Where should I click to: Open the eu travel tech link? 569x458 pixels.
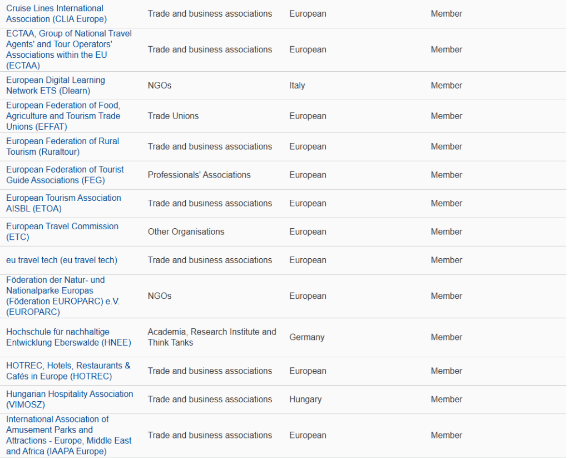[x=62, y=260]
